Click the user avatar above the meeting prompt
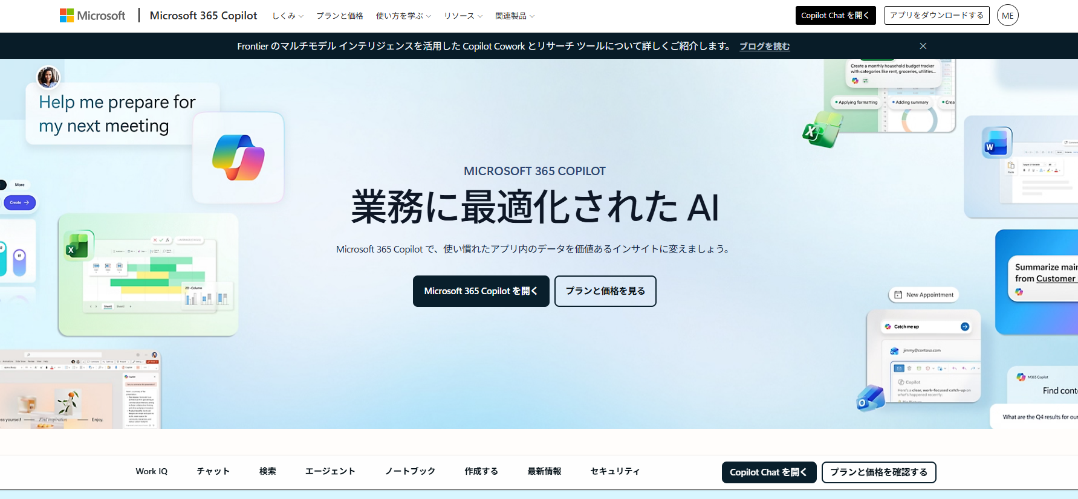Screen dimensions: 1078x499 [x=48, y=77]
